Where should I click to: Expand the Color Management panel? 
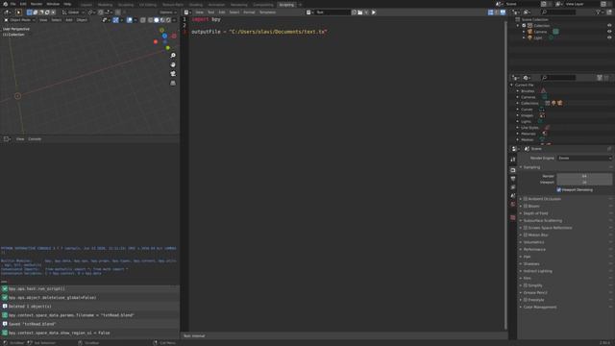click(x=540, y=307)
